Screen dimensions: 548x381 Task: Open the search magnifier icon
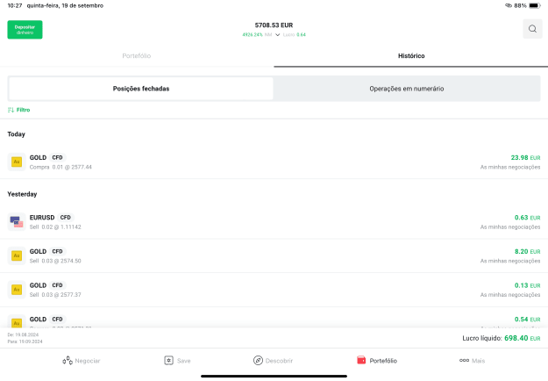pyautogui.click(x=532, y=29)
